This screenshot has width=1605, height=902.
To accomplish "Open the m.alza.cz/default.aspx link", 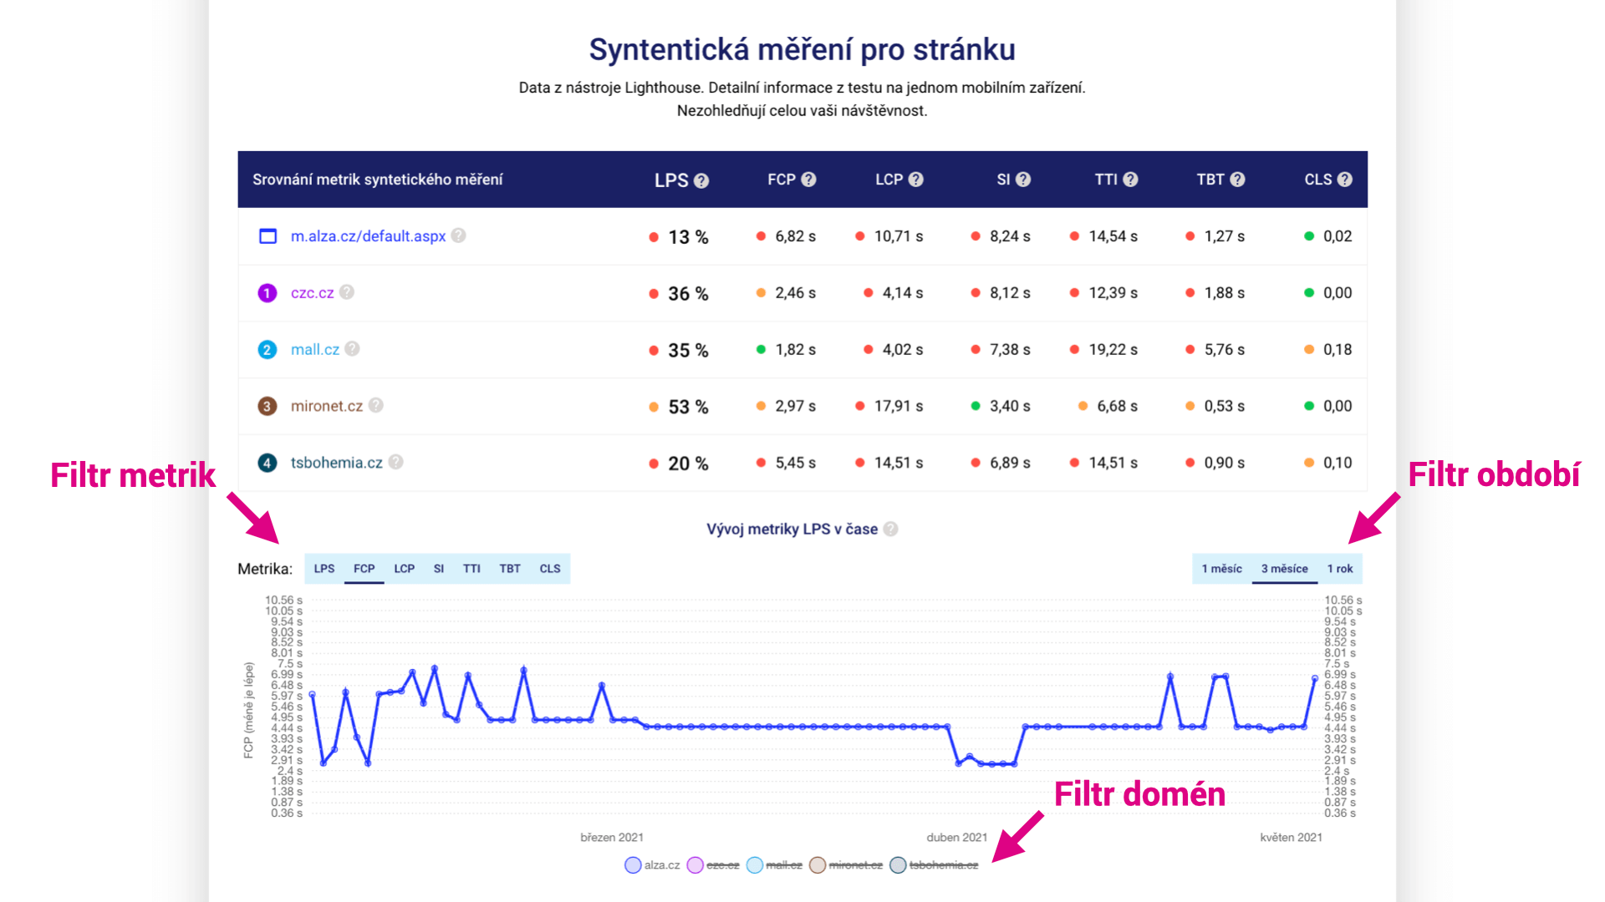I will click(x=368, y=236).
